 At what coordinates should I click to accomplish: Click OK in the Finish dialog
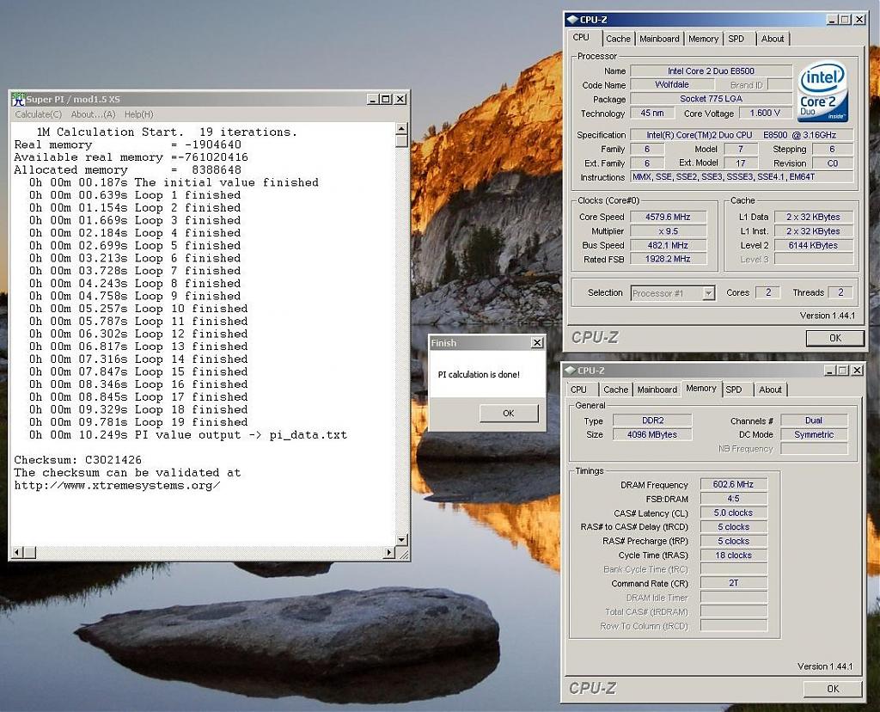point(509,414)
